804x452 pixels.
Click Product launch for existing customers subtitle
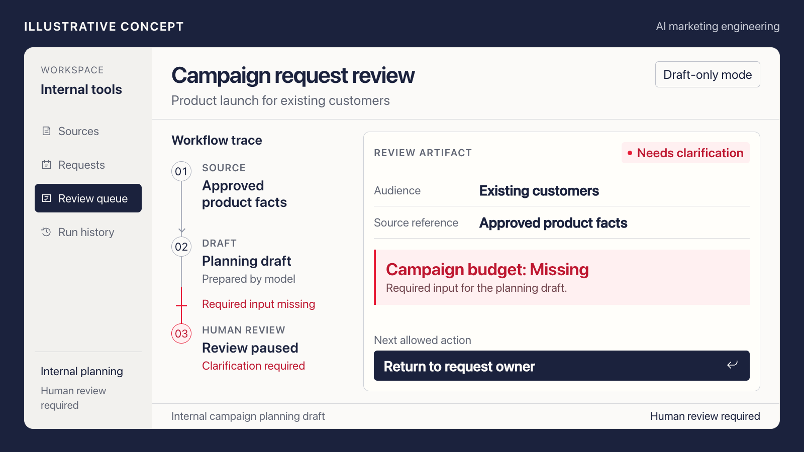[280, 100]
